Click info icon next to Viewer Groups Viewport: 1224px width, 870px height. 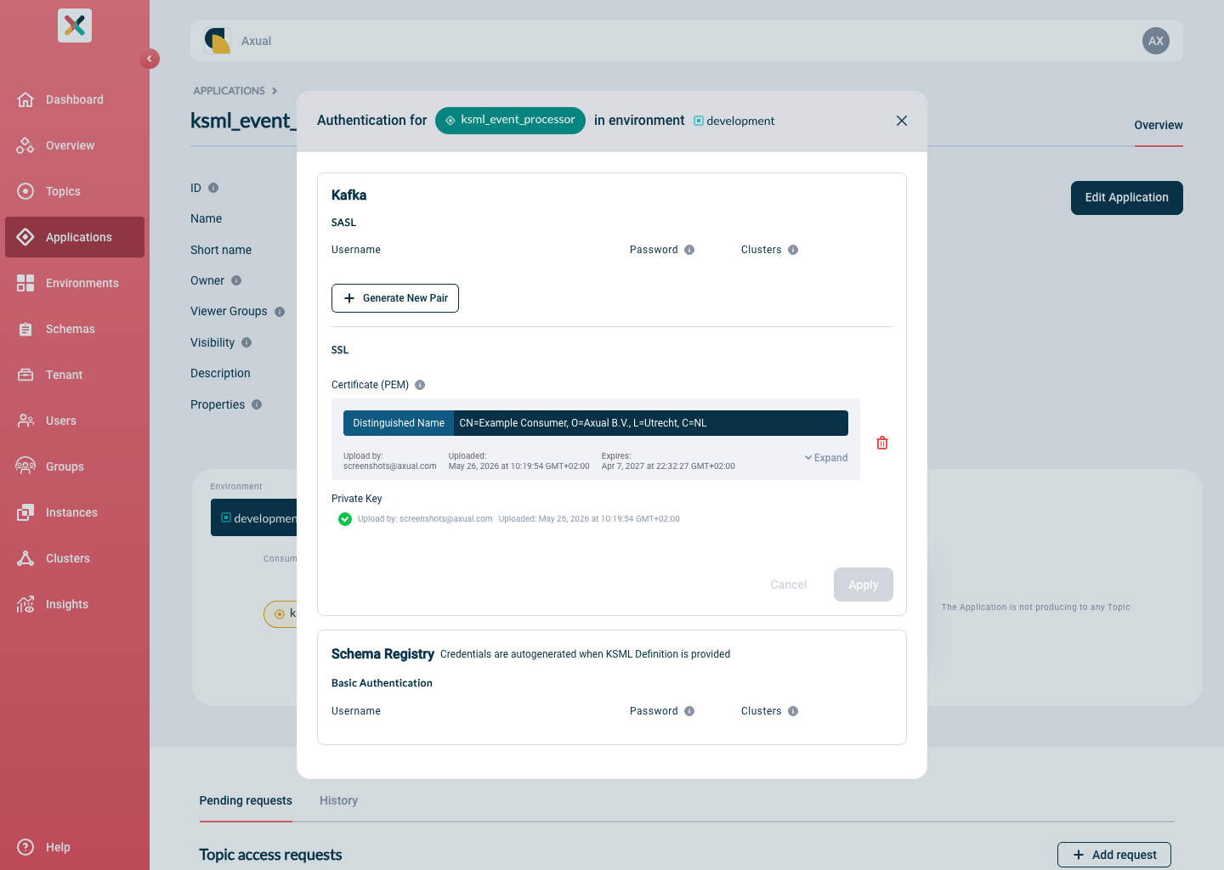pyautogui.click(x=280, y=312)
